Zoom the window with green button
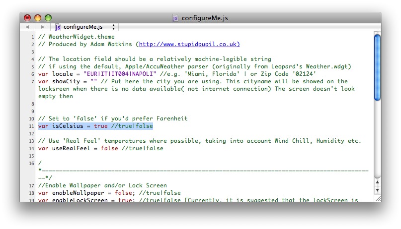This screenshot has height=229, width=401. click(48, 18)
